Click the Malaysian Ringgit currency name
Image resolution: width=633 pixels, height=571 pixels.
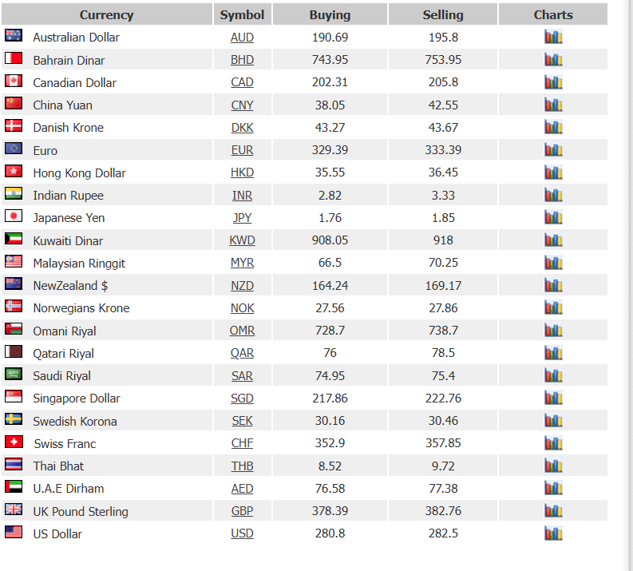coord(79,264)
